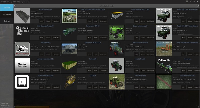Screen dimensions: 200x108
Task: Open the Installed tab in sidebar
Action: 7,8
